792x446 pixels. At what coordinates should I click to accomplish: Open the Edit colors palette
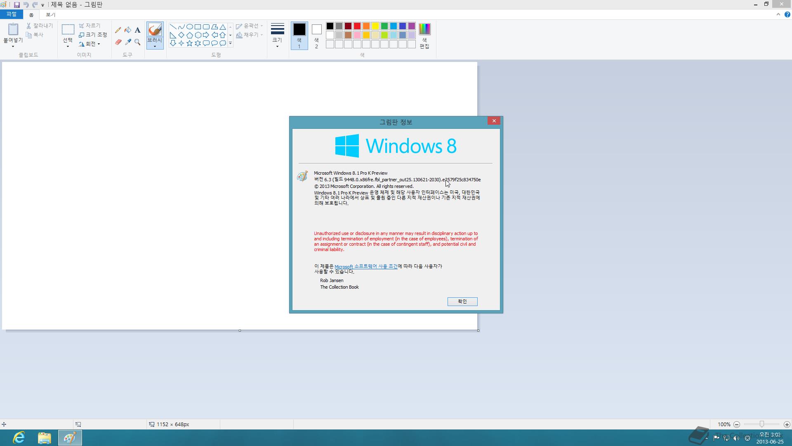(424, 36)
